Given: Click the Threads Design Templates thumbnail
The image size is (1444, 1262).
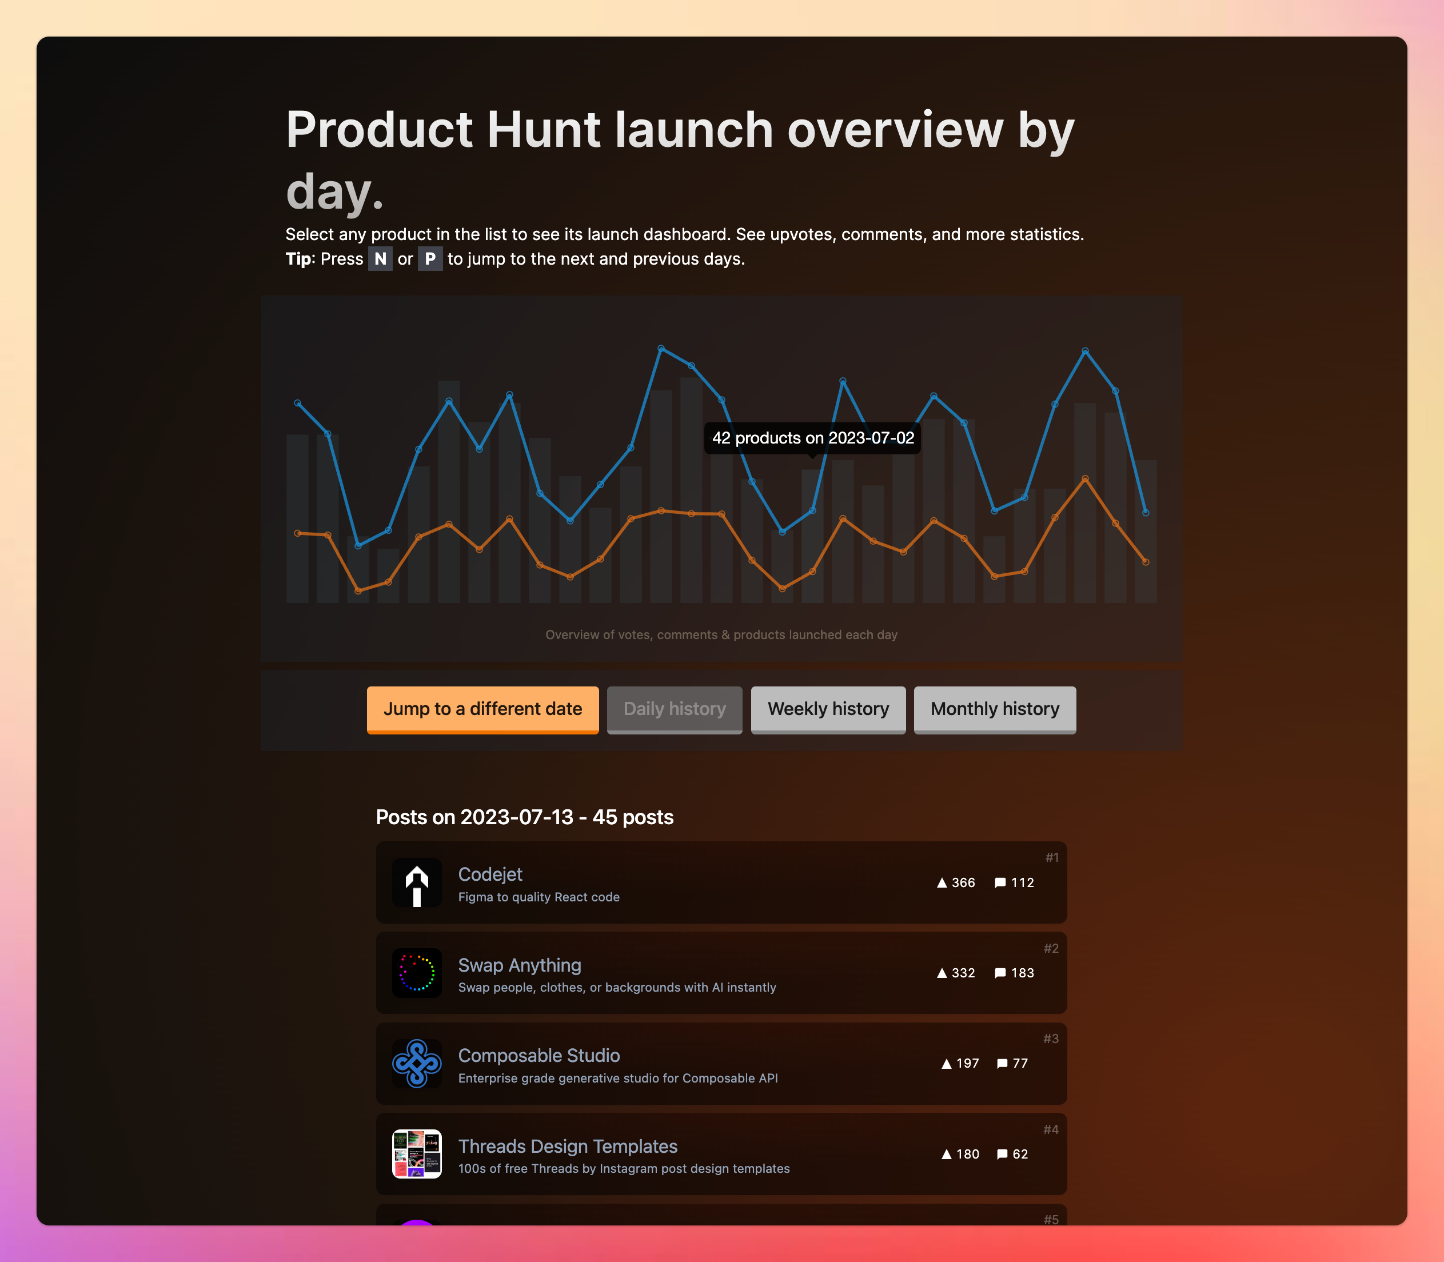Looking at the screenshot, I should (416, 1154).
